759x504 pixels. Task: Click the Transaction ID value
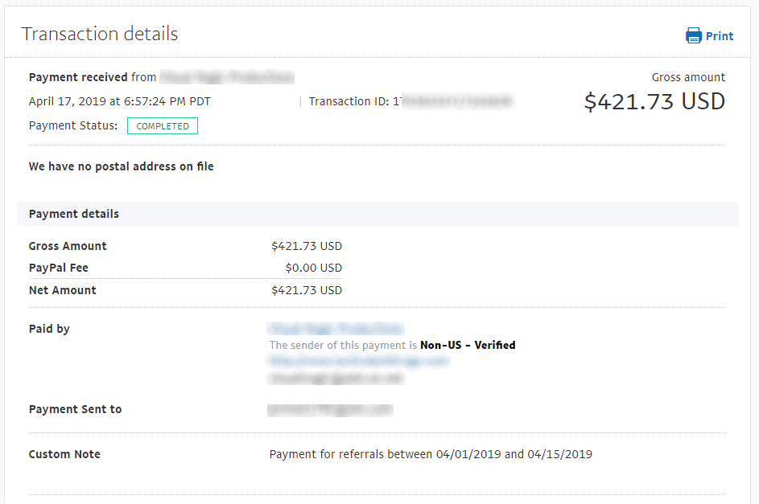(x=452, y=101)
